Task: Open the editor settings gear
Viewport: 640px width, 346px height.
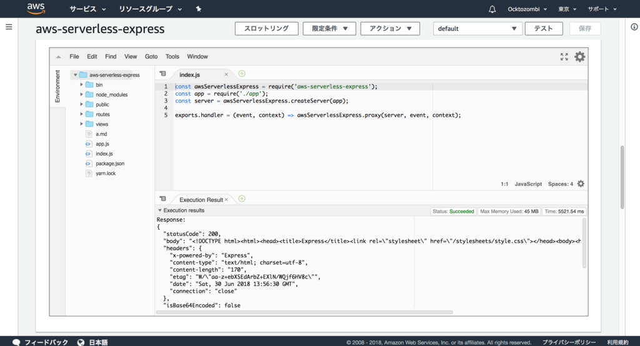Action: coord(579,57)
